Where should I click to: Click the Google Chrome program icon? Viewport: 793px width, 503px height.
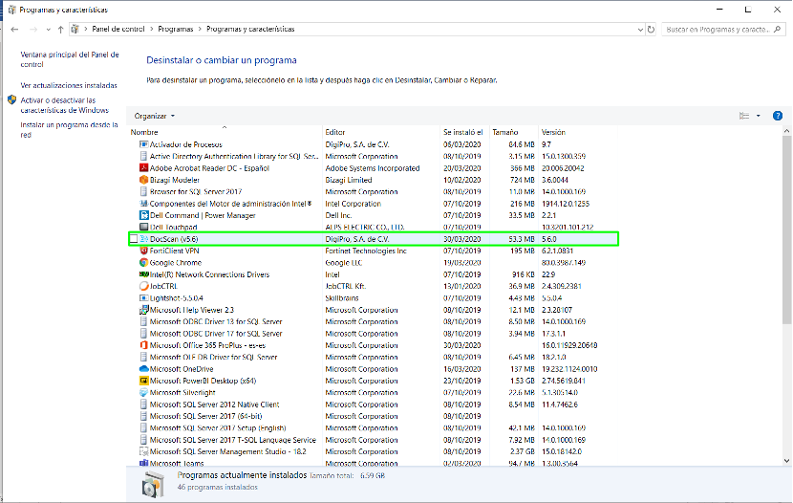pyautogui.click(x=143, y=262)
